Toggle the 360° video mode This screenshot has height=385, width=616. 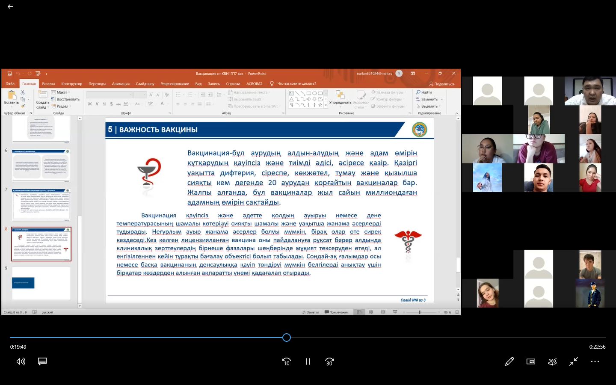click(552, 361)
